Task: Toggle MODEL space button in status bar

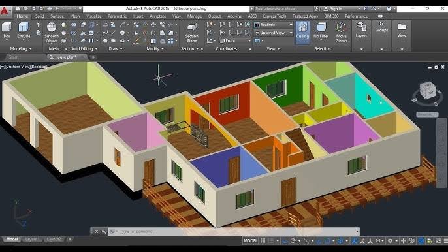Action: coord(250,241)
